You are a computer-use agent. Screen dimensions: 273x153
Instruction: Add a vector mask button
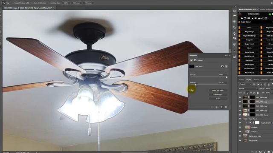(226, 66)
